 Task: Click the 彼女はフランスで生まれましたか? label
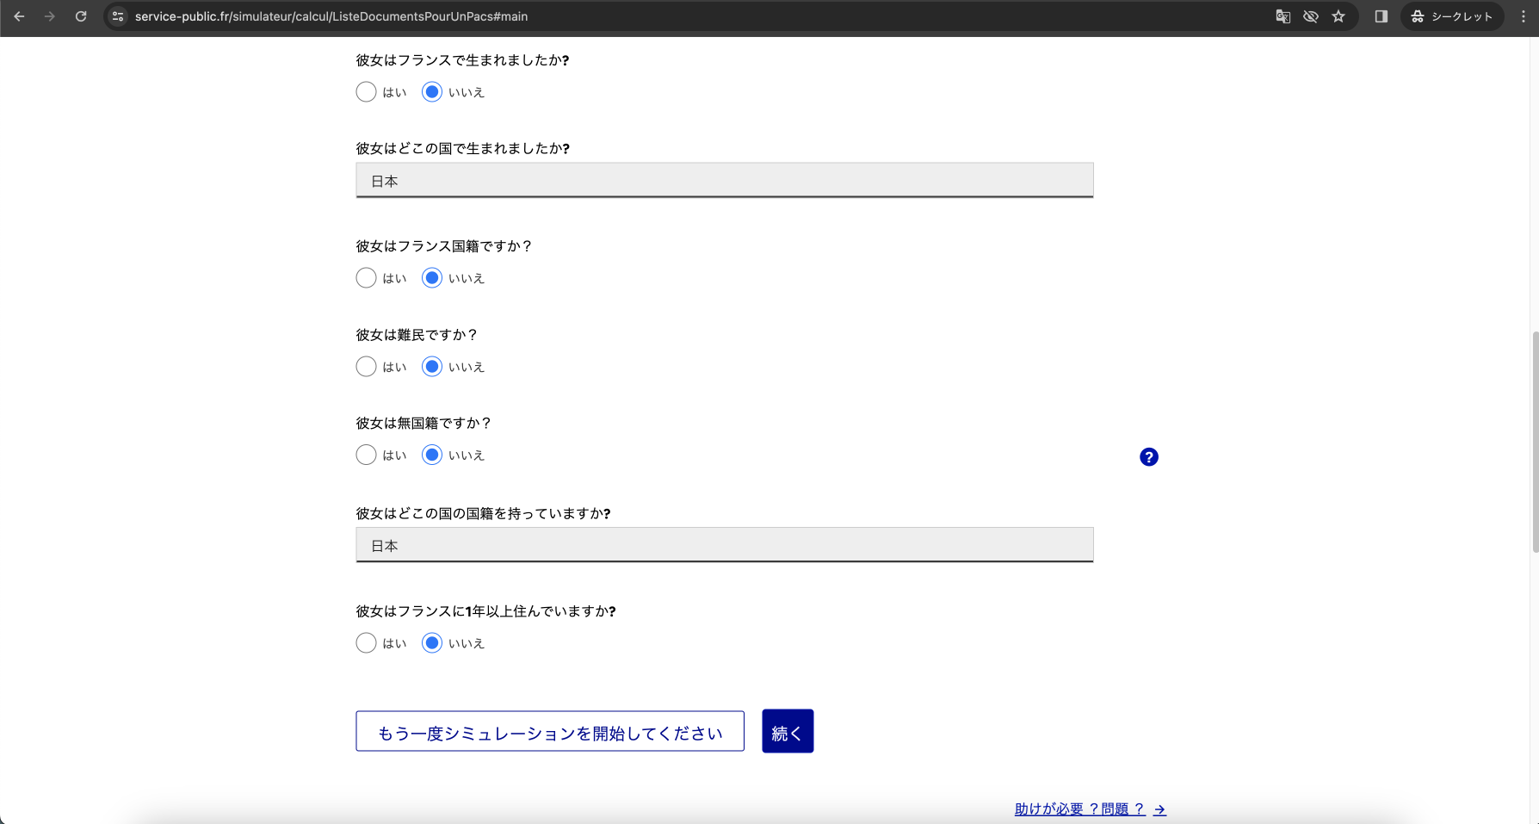point(463,60)
